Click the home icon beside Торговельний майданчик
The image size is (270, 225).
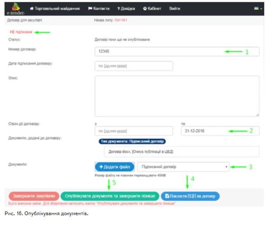[x=32, y=9]
